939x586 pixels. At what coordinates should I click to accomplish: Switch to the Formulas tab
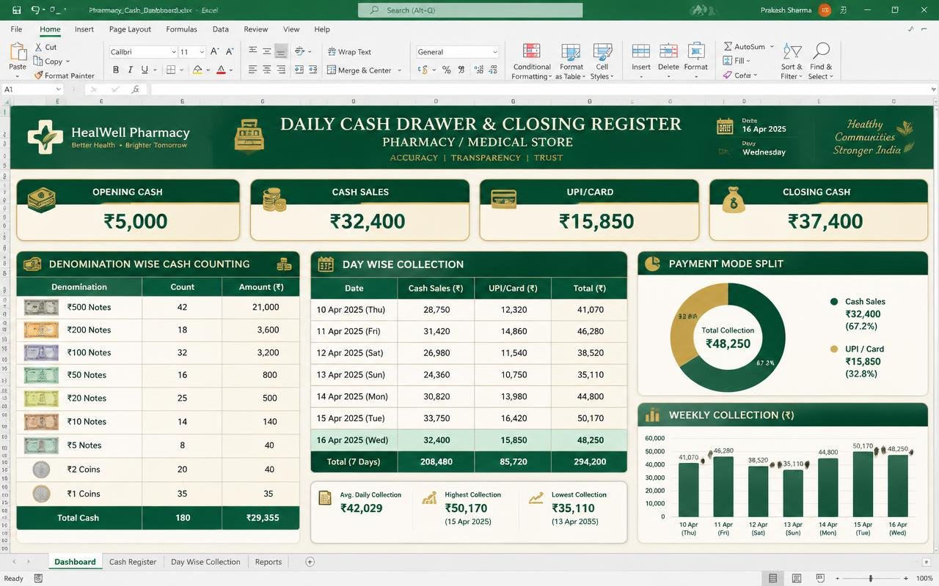point(181,29)
